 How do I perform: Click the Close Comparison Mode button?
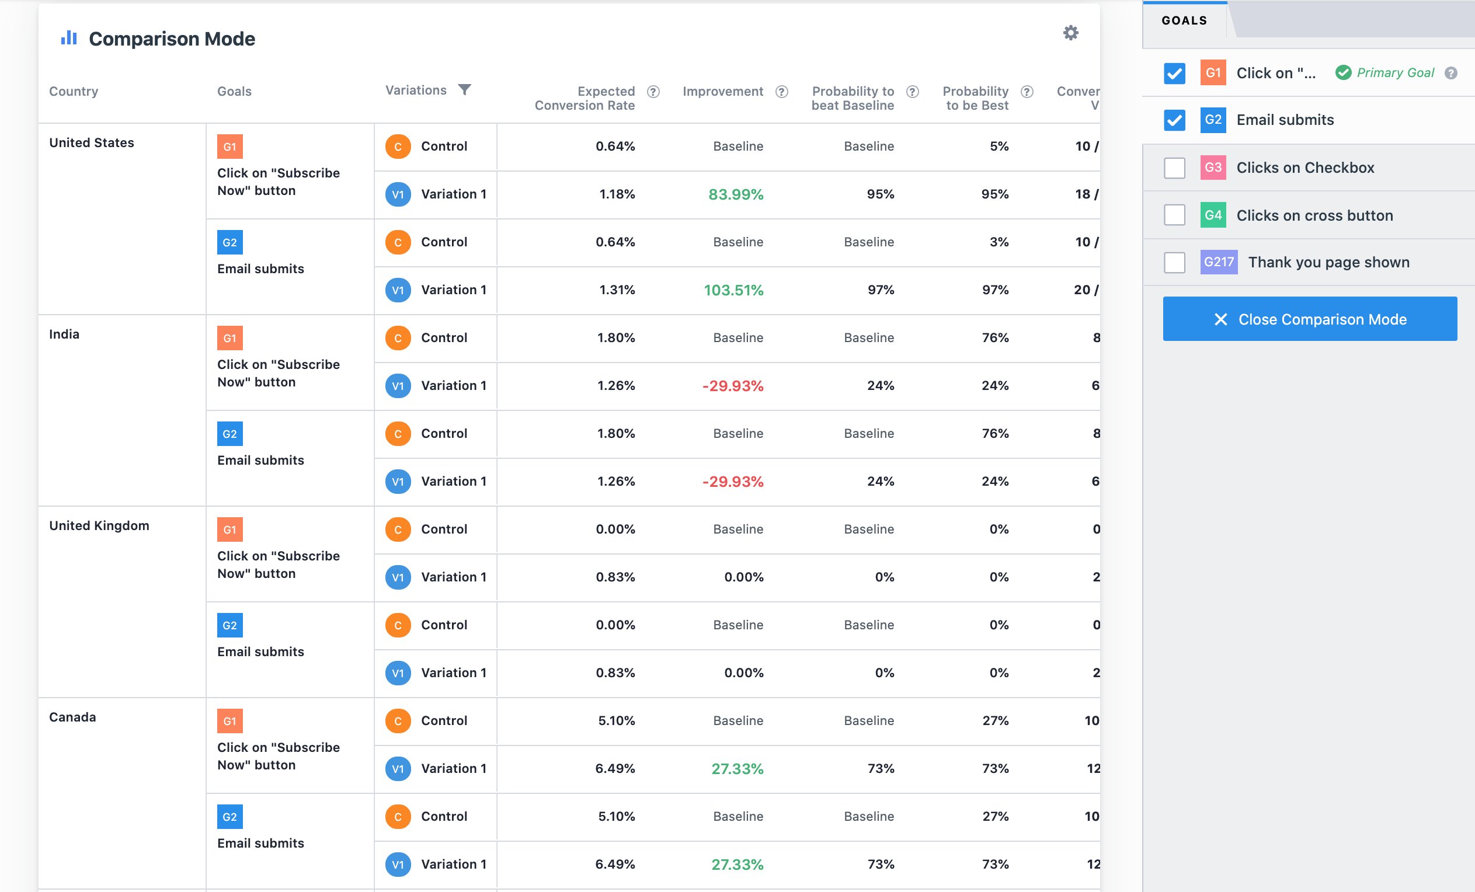pos(1310,319)
